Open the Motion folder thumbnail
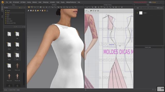The image size is (165, 92). tap(9, 45)
